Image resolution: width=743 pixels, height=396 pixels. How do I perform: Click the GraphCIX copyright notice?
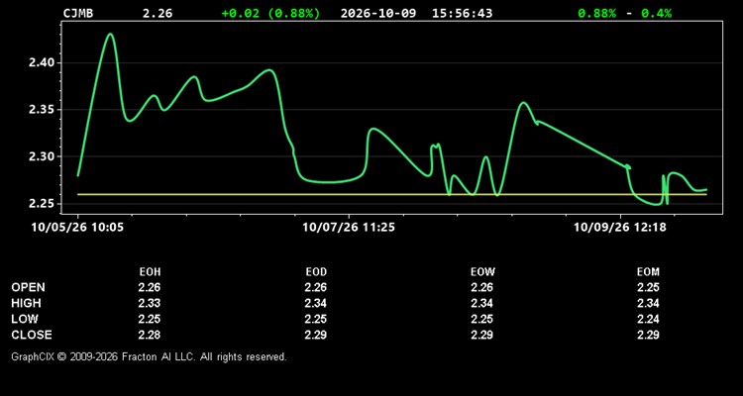pyautogui.click(x=149, y=356)
